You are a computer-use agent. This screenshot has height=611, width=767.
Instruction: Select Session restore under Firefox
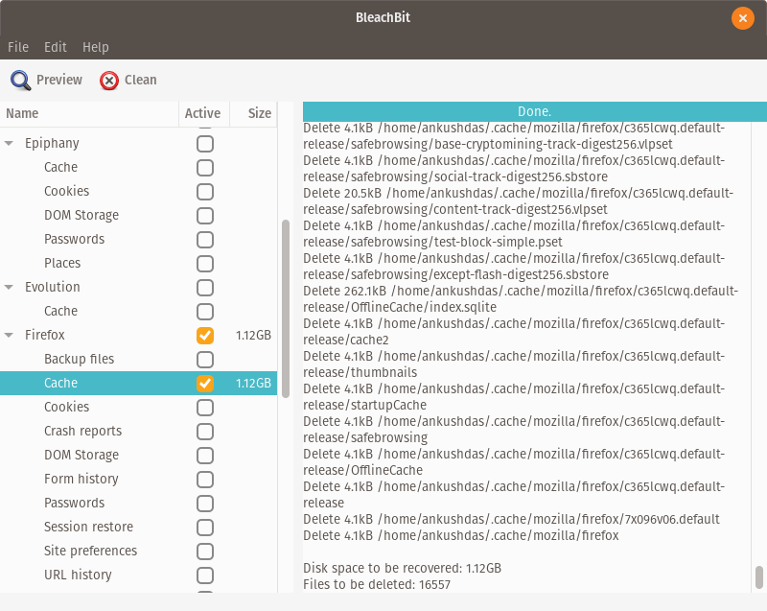(x=138, y=527)
